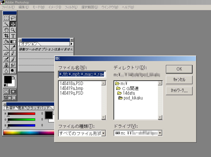Select the オプション palette tab
The image size is (211, 157).
29,44
